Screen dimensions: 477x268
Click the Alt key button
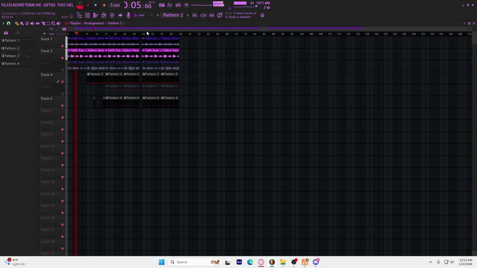tap(212, 15)
